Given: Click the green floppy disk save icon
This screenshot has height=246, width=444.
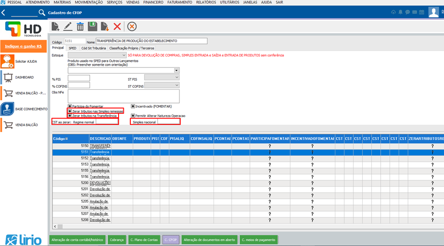Looking at the screenshot, I should click(x=93, y=27).
